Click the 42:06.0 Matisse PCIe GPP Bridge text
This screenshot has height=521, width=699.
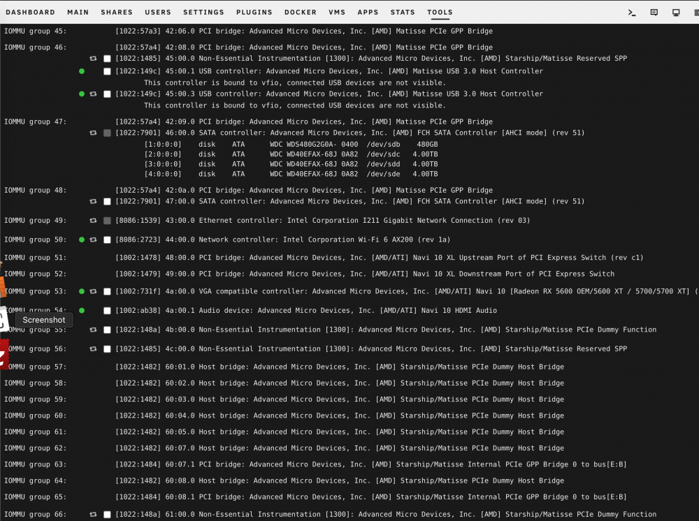304,31
